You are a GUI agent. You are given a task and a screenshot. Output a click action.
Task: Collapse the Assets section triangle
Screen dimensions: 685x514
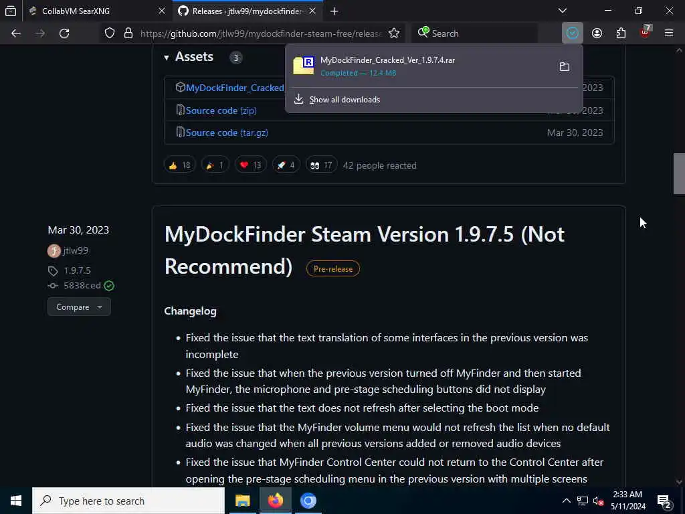[167, 58]
